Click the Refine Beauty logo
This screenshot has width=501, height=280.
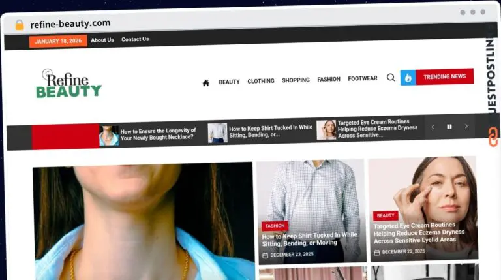68,84
